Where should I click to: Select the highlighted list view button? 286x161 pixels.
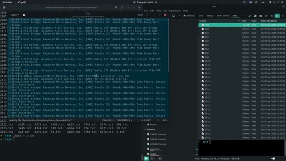(x=277, y=16)
